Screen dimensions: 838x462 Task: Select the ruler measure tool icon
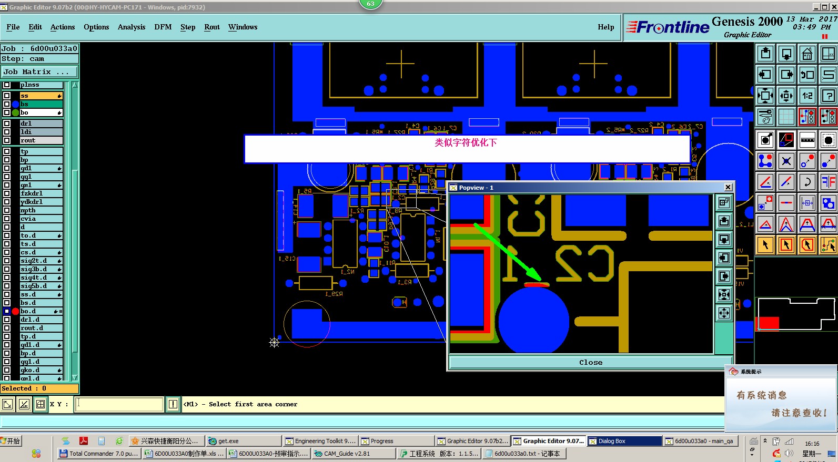[807, 140]
